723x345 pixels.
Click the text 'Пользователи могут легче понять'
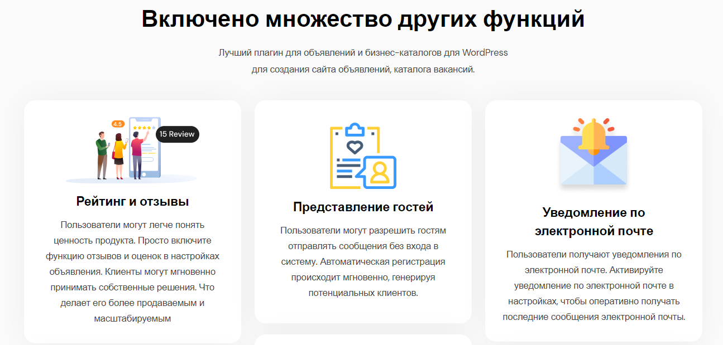click(132, 225)
